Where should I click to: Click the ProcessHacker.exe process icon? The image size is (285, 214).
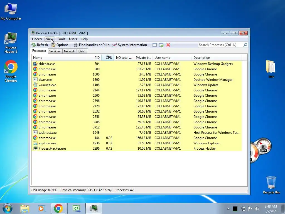pos(35,148)
